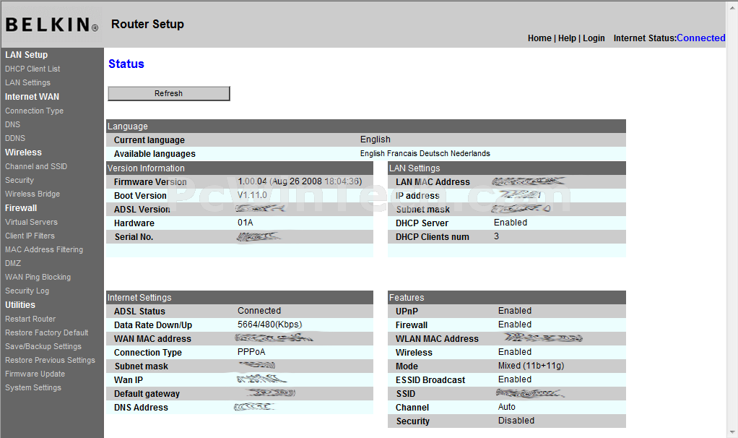Click Security value Disabled
The image size is (738, 438).
[516, 421]
